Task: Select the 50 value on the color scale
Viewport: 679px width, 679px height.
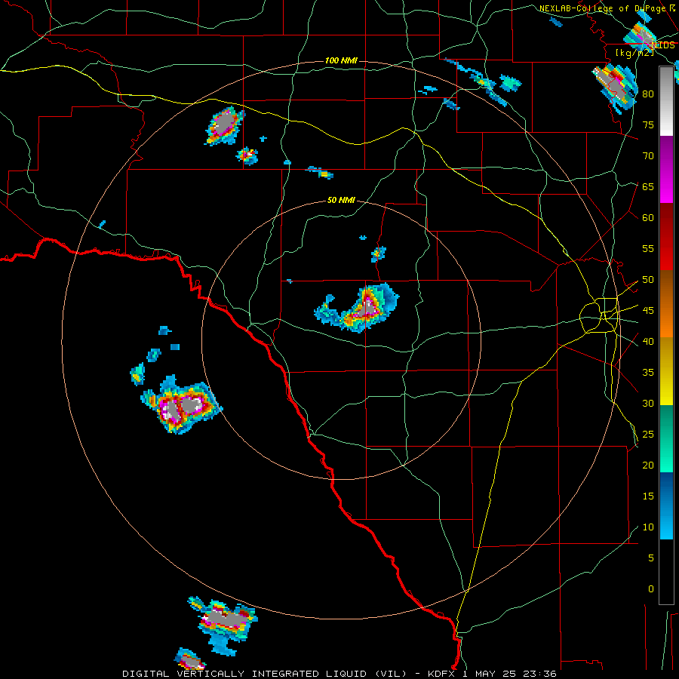Action: click(648, 280)
